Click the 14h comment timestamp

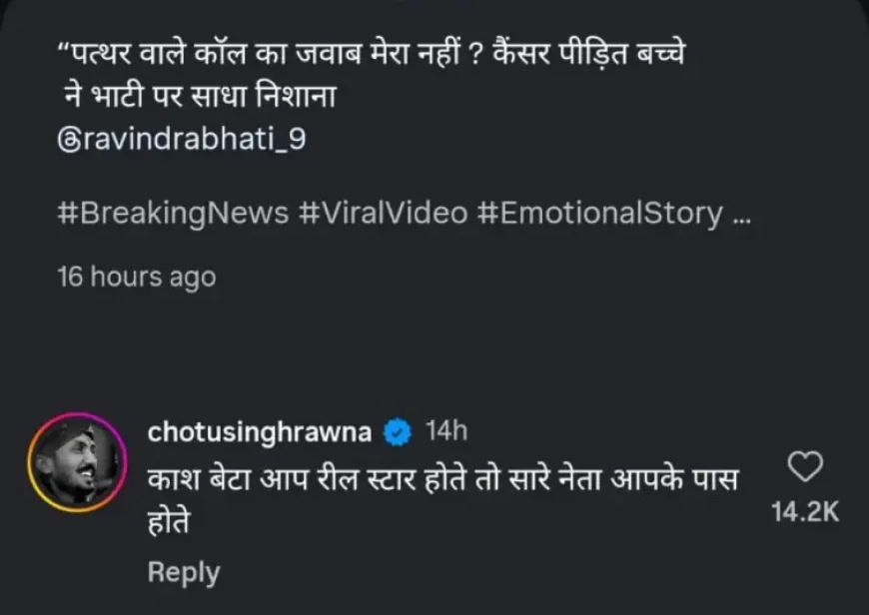tap(445, 432)
